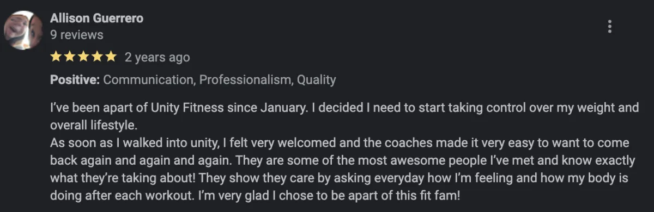654x212 pixels.
Task: Open the three-dot more options menu
Action: point(609,26)
